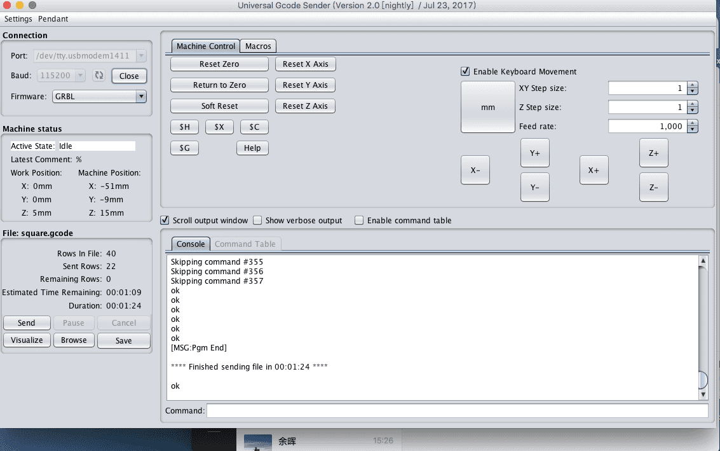The image size is (720, 451).
Task: Jog the machine with X- button
Action: coord(475,170)
